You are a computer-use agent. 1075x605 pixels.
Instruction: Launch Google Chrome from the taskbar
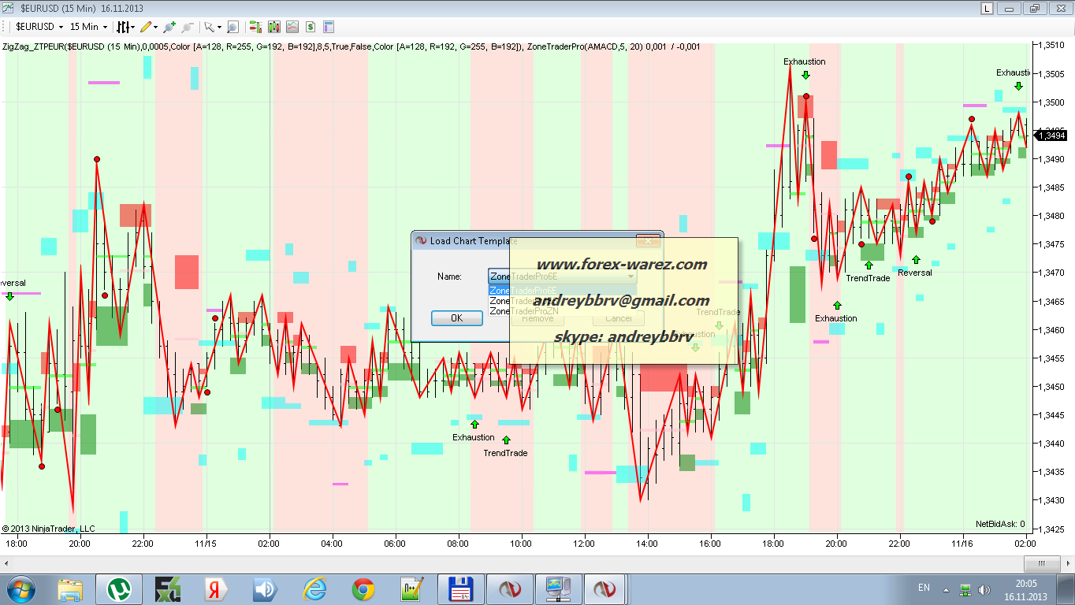click(363, 588)
